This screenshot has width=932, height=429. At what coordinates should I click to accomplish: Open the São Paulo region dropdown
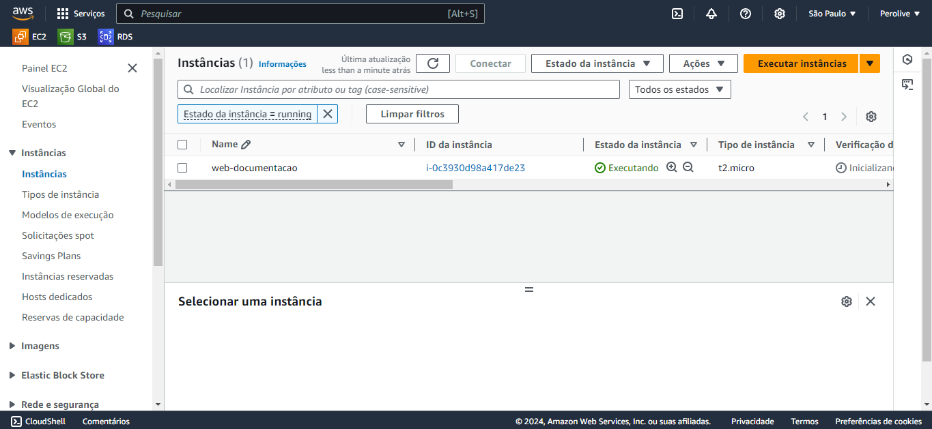[831, 14]
